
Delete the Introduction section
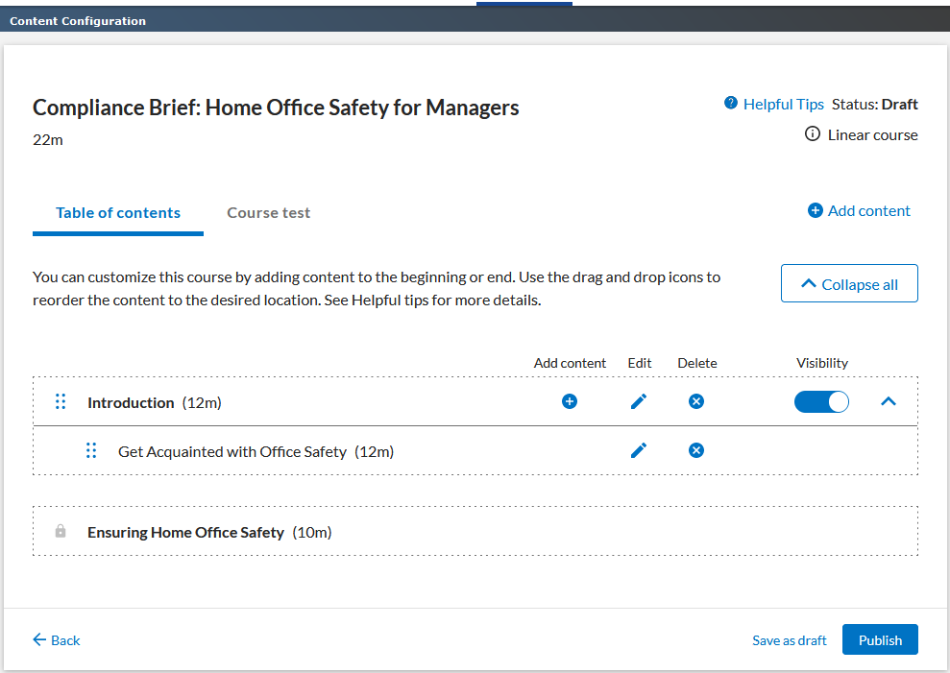pyautogui.click(x=696, y=401)
